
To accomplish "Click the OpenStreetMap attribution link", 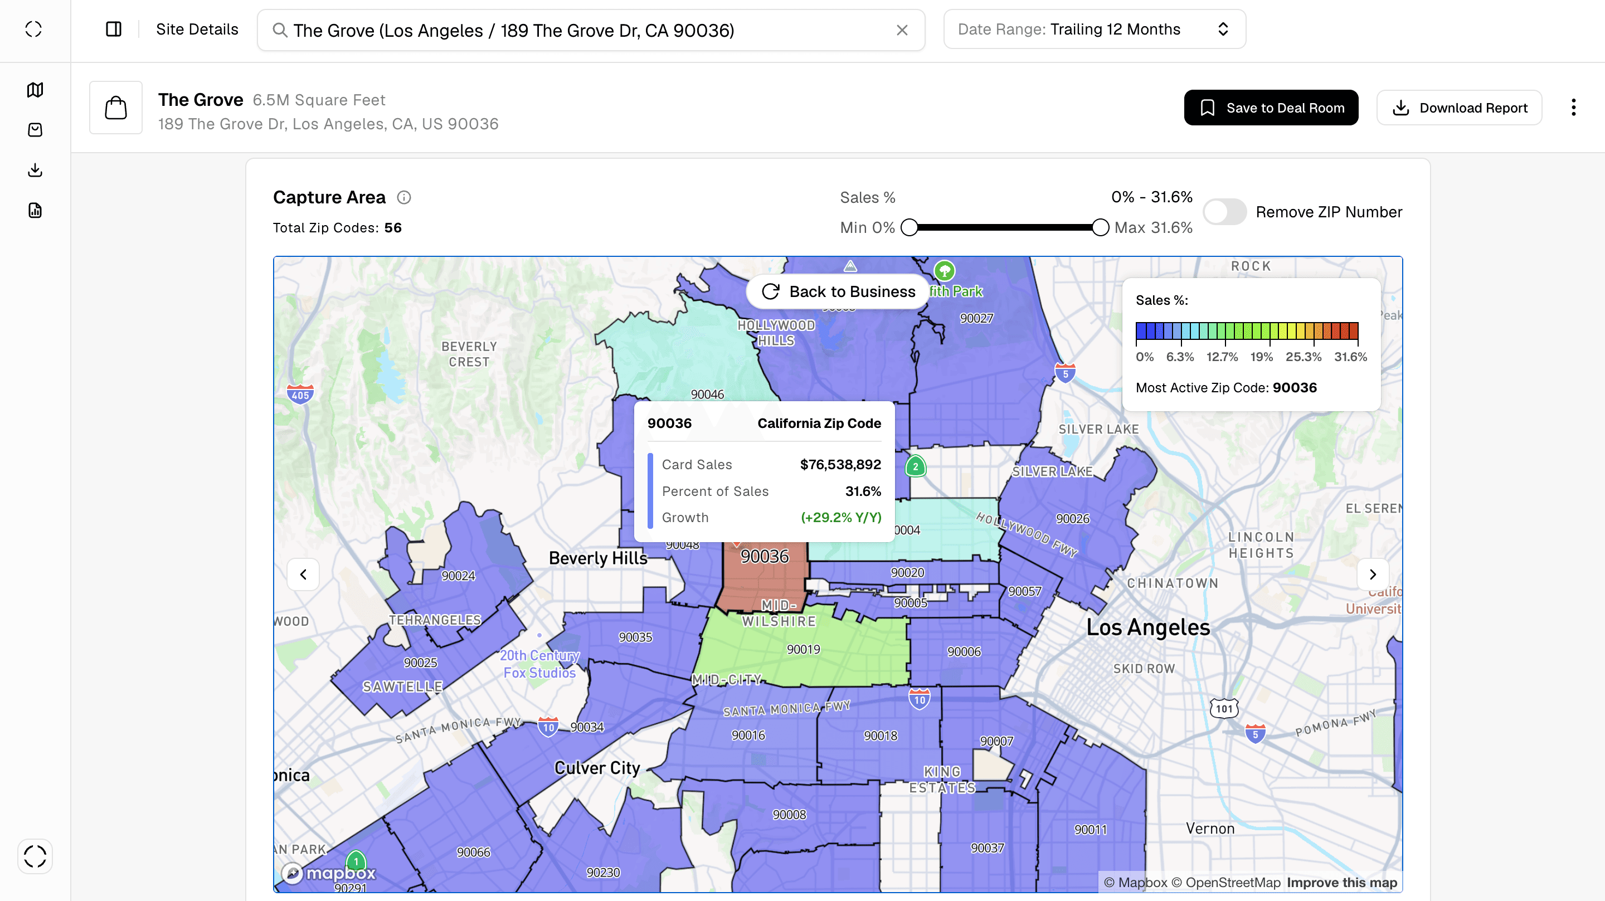I will tap(1226, 882).
